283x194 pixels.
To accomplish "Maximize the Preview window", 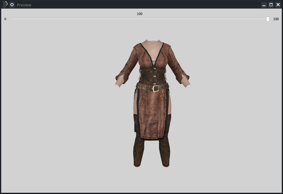I will pyautogui.click(x=271, y=5).
